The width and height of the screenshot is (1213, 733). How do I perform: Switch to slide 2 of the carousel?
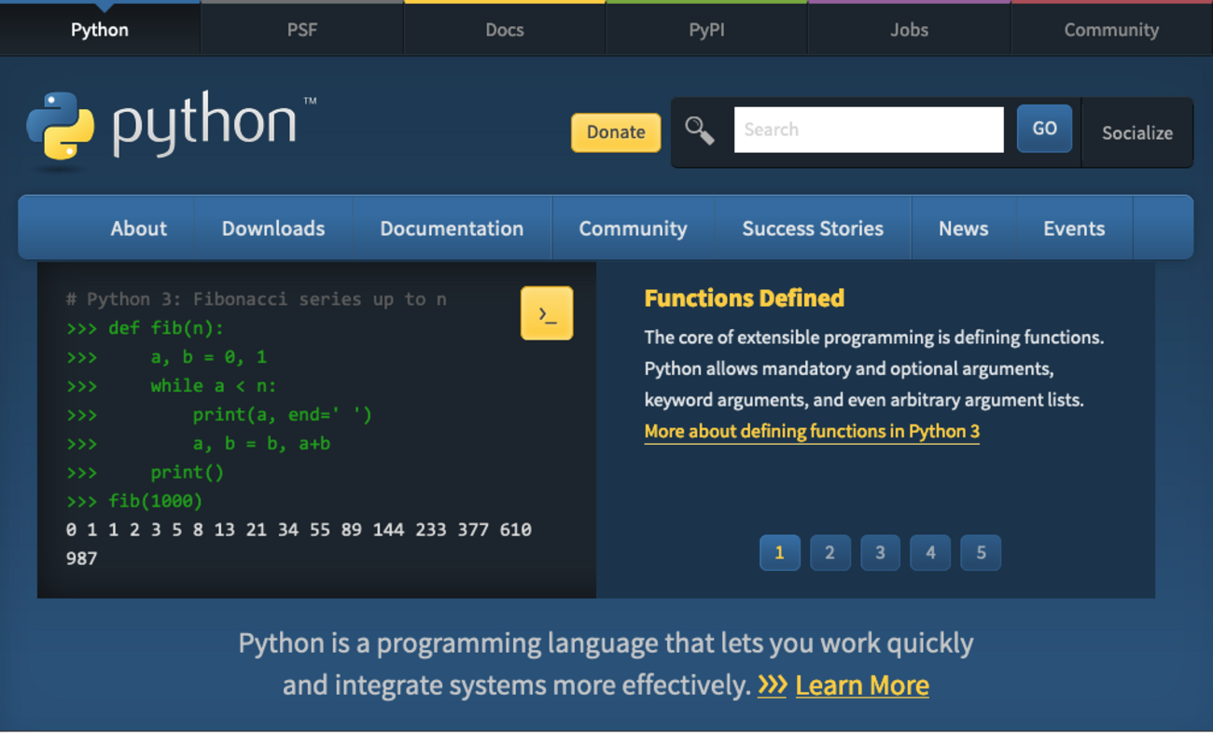tap(830, 553)
